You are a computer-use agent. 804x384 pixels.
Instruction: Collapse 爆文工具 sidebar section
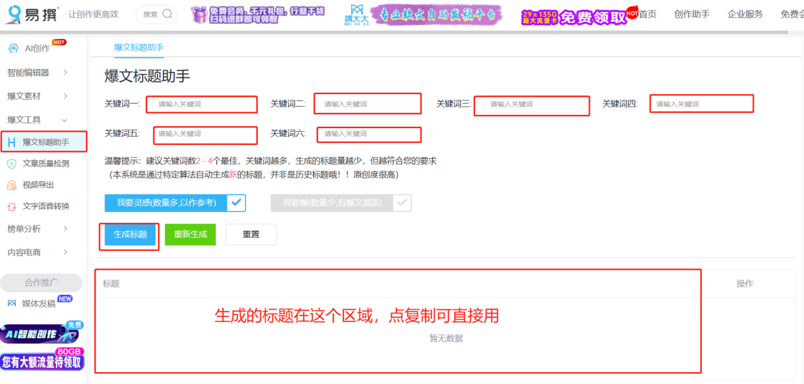(x=65, y=120)
